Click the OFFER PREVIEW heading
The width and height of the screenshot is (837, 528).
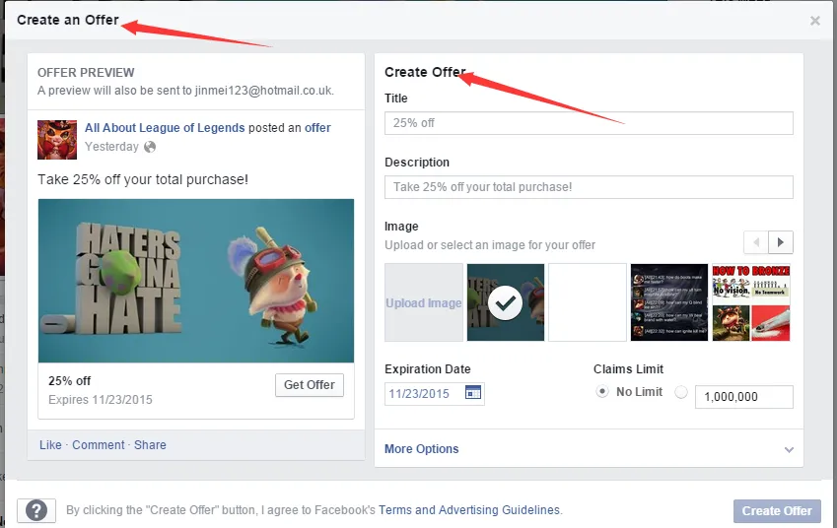coord(86,73)
